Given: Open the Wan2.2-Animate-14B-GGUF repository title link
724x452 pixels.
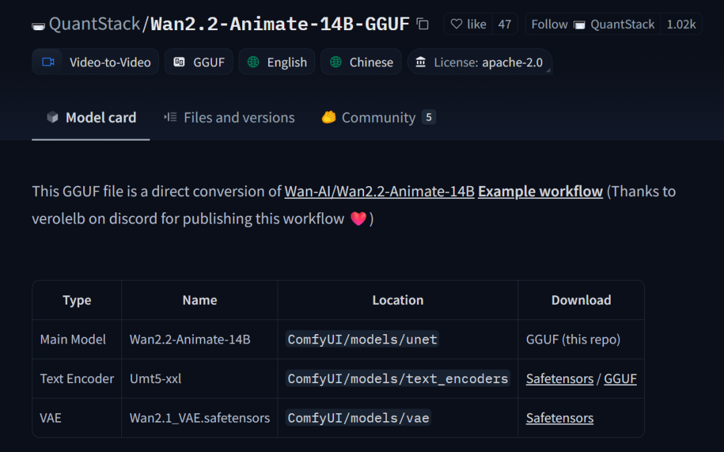Looking at the screenshot, I should 280,24.
